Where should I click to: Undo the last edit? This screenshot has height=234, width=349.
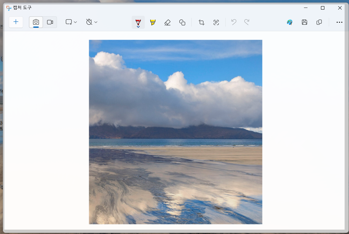pyautogui.click(x=234, y=22)
